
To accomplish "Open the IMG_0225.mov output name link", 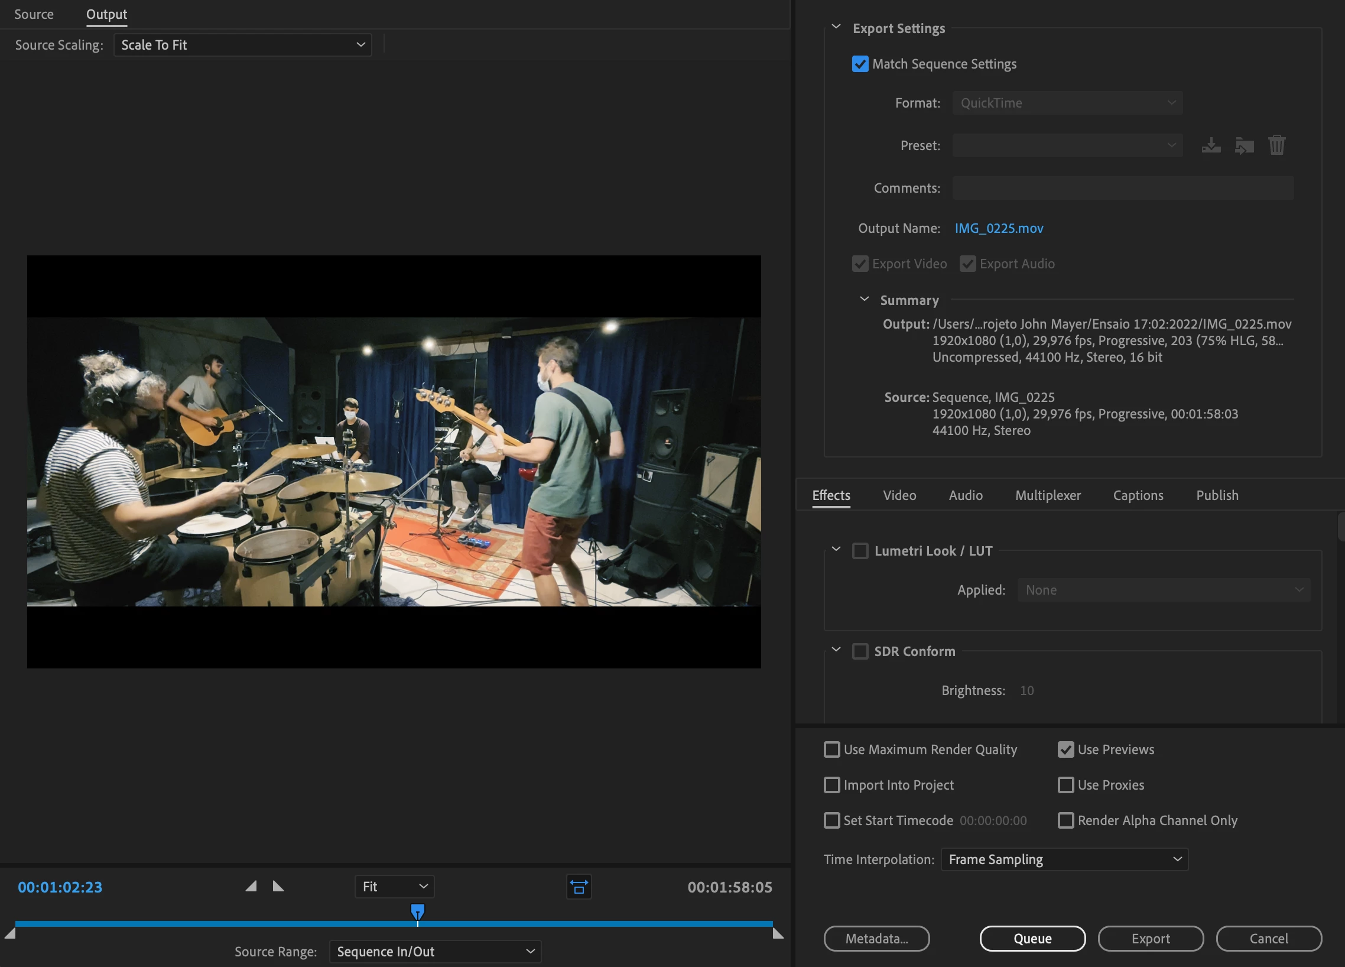I will [x=999, y=228].
